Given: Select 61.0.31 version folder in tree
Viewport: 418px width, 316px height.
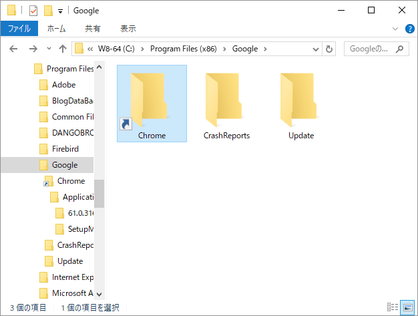Looking at the screenshot, I should (75, 213).
